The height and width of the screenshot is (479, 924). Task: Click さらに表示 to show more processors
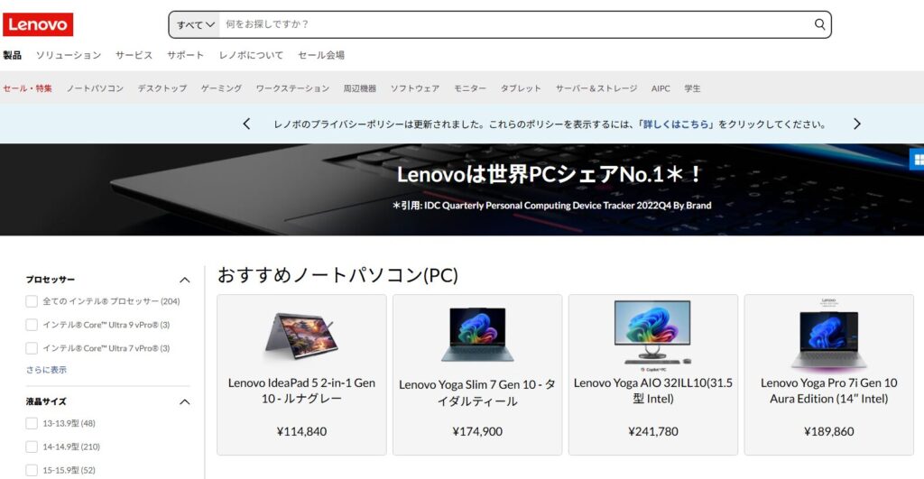pyautogui.click(x=46, y=370)
